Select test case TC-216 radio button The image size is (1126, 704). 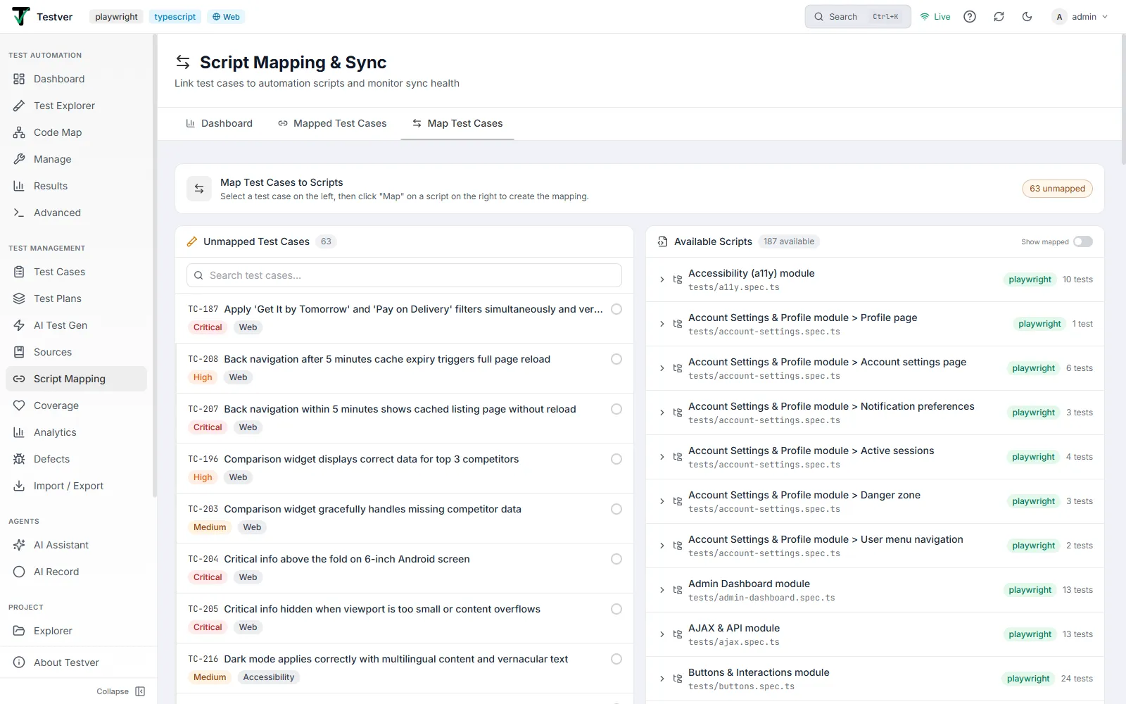click(616, 659)
